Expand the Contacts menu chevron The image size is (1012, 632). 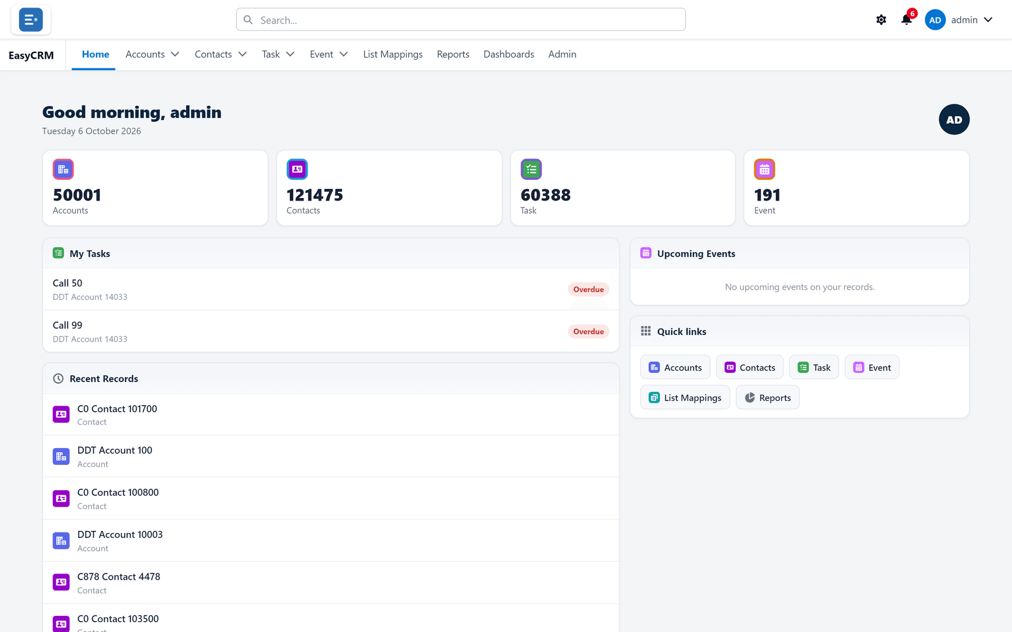coord(242,54)
